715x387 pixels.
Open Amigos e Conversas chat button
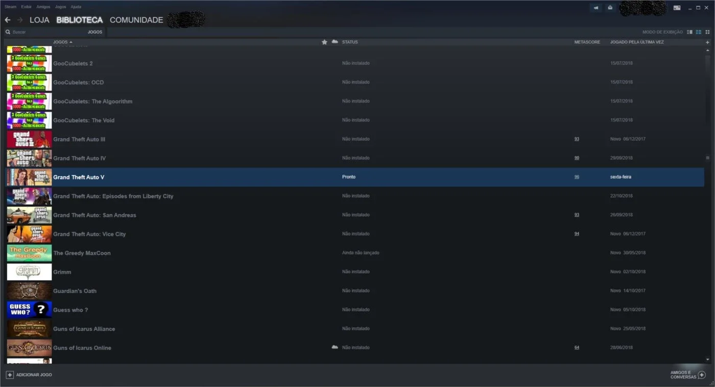[688, 375]
